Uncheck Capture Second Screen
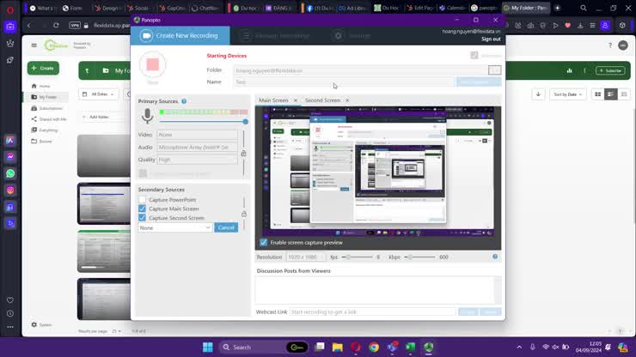 click(x=142, y=218)
